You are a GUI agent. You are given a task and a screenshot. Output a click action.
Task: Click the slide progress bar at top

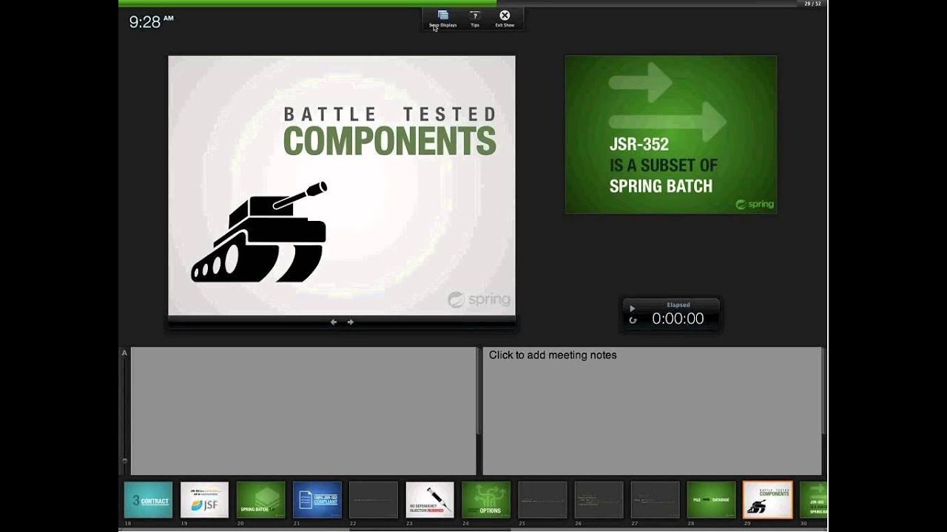(459, 3)
